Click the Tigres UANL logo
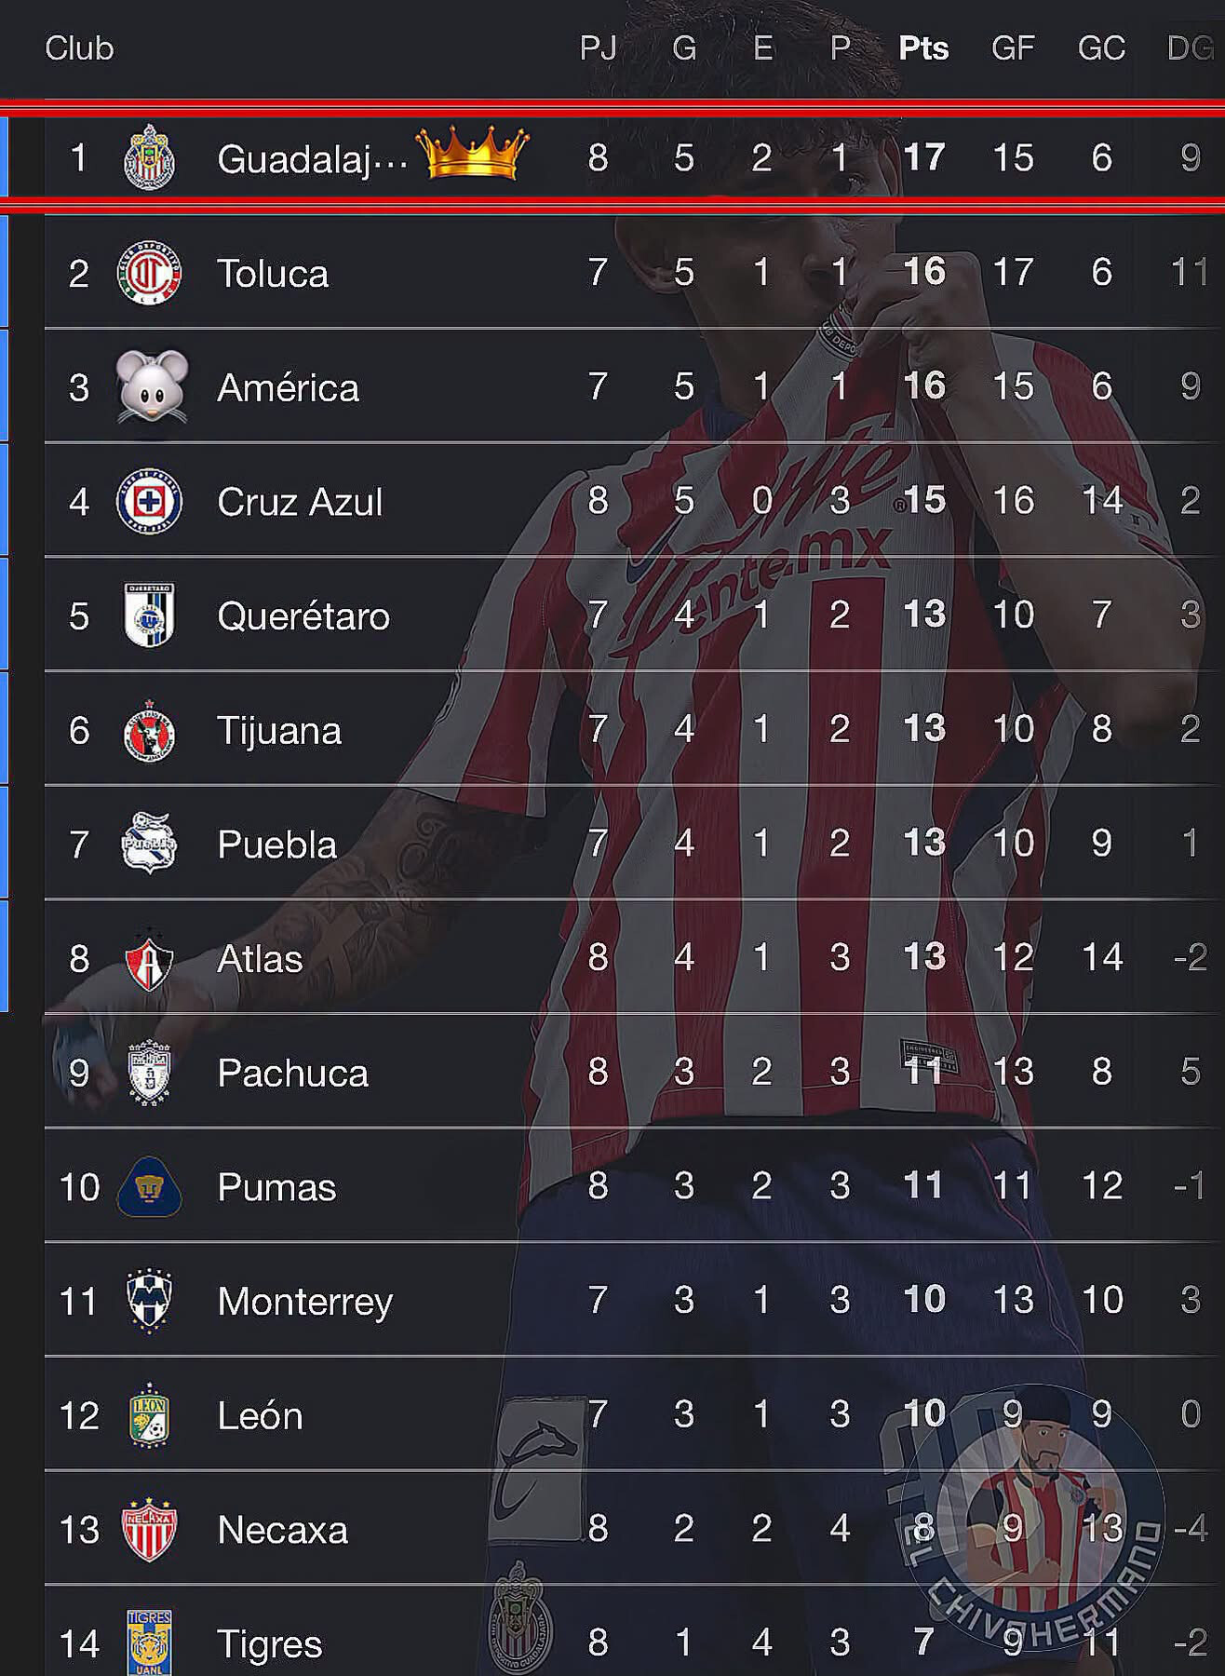The width and height of the screenshot is (1225, 1676). (149, 1643)
